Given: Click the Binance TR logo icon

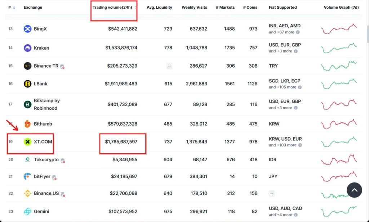Looking at the screenshot, I should click(27, 66).
